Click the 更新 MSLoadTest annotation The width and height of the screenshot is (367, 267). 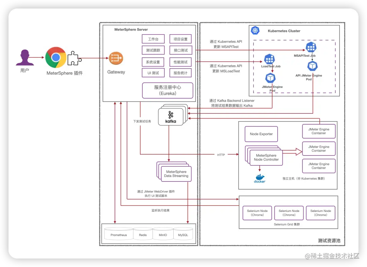point(226,71)
